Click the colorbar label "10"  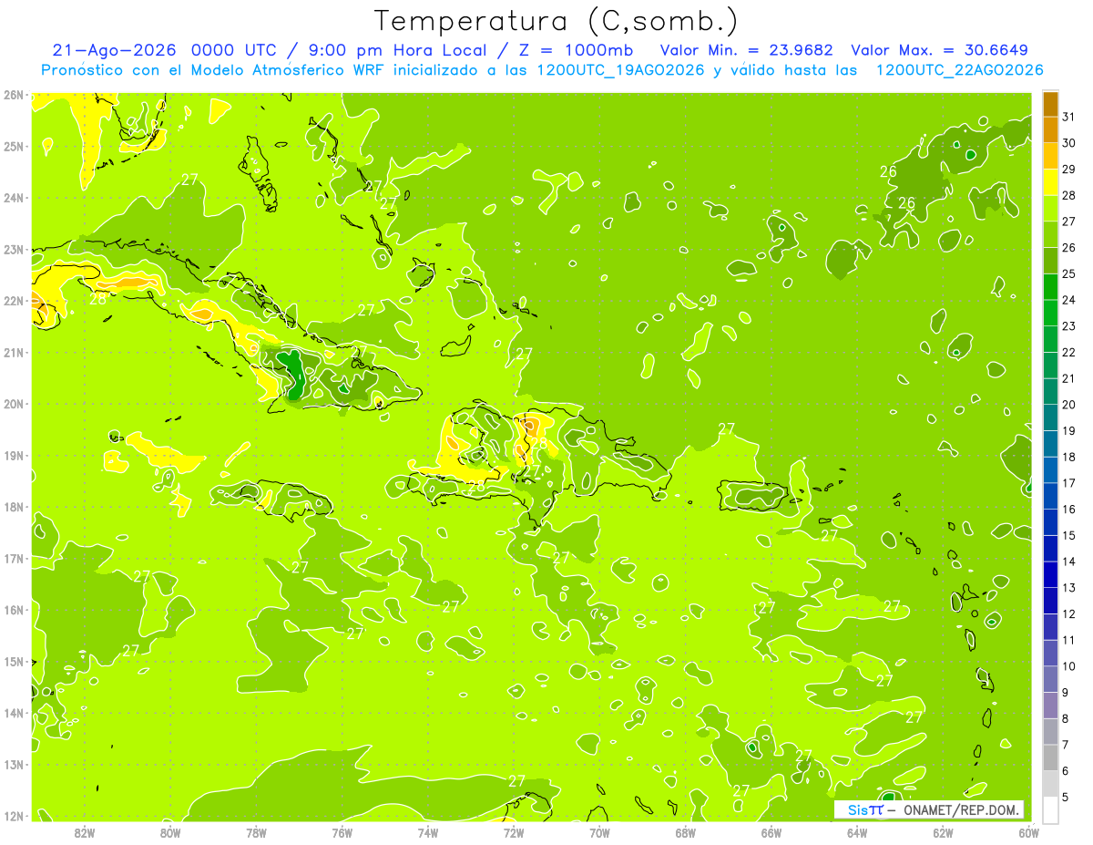click(1068, 666)
